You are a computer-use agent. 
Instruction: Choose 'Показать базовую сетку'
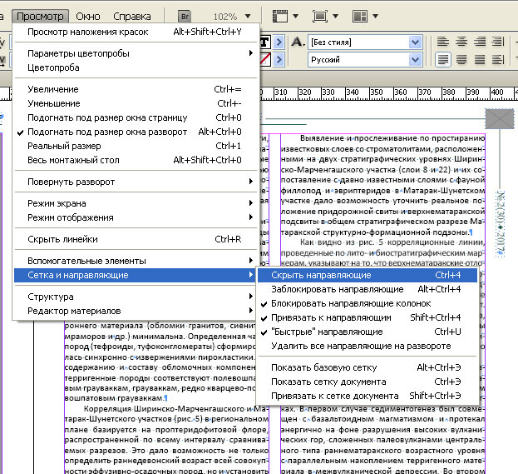[368, 367]
